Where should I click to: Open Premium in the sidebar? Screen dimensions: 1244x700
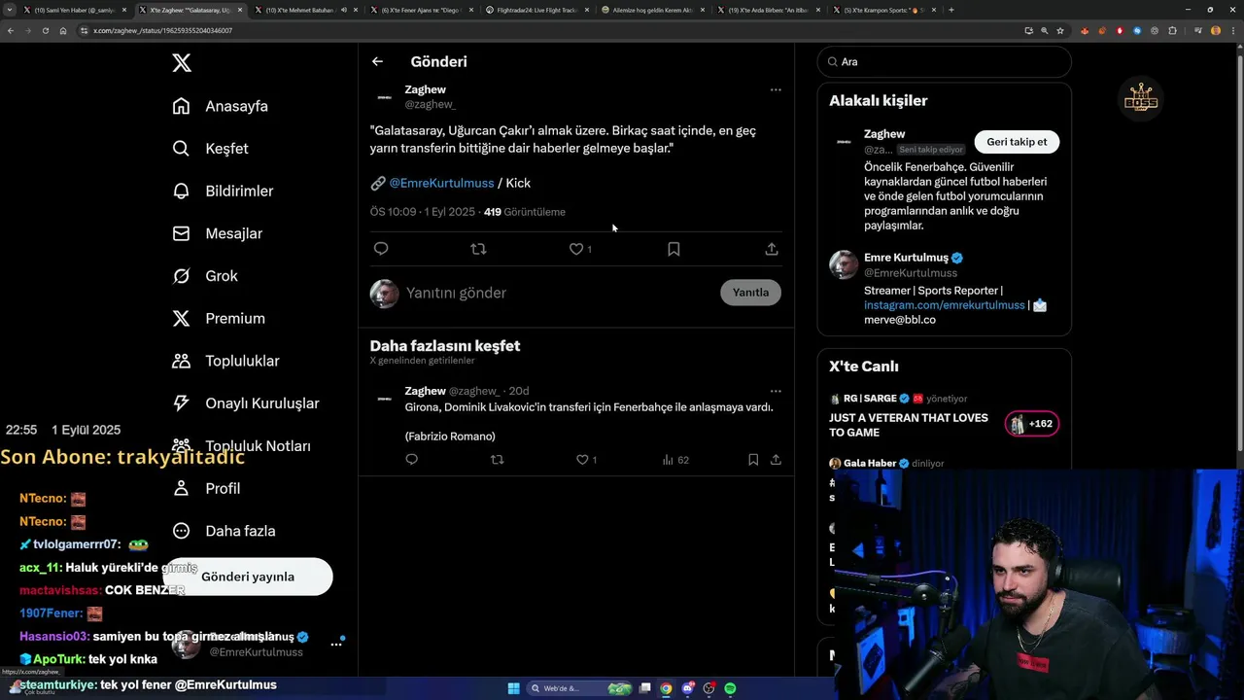(x=218, y=319)
